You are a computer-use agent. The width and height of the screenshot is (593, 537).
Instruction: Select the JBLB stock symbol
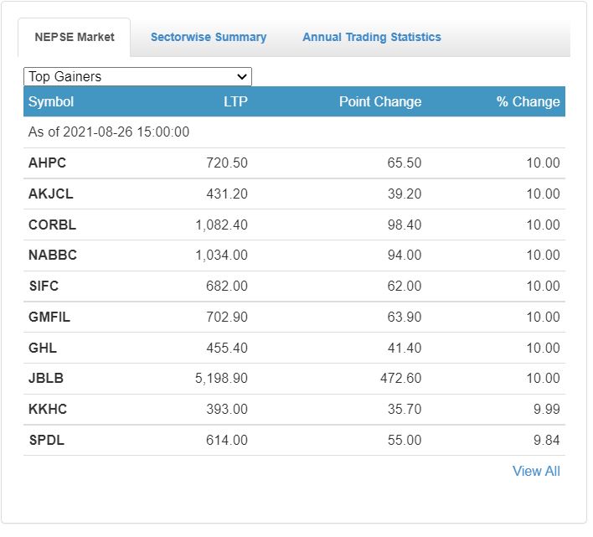coord(46,378)
